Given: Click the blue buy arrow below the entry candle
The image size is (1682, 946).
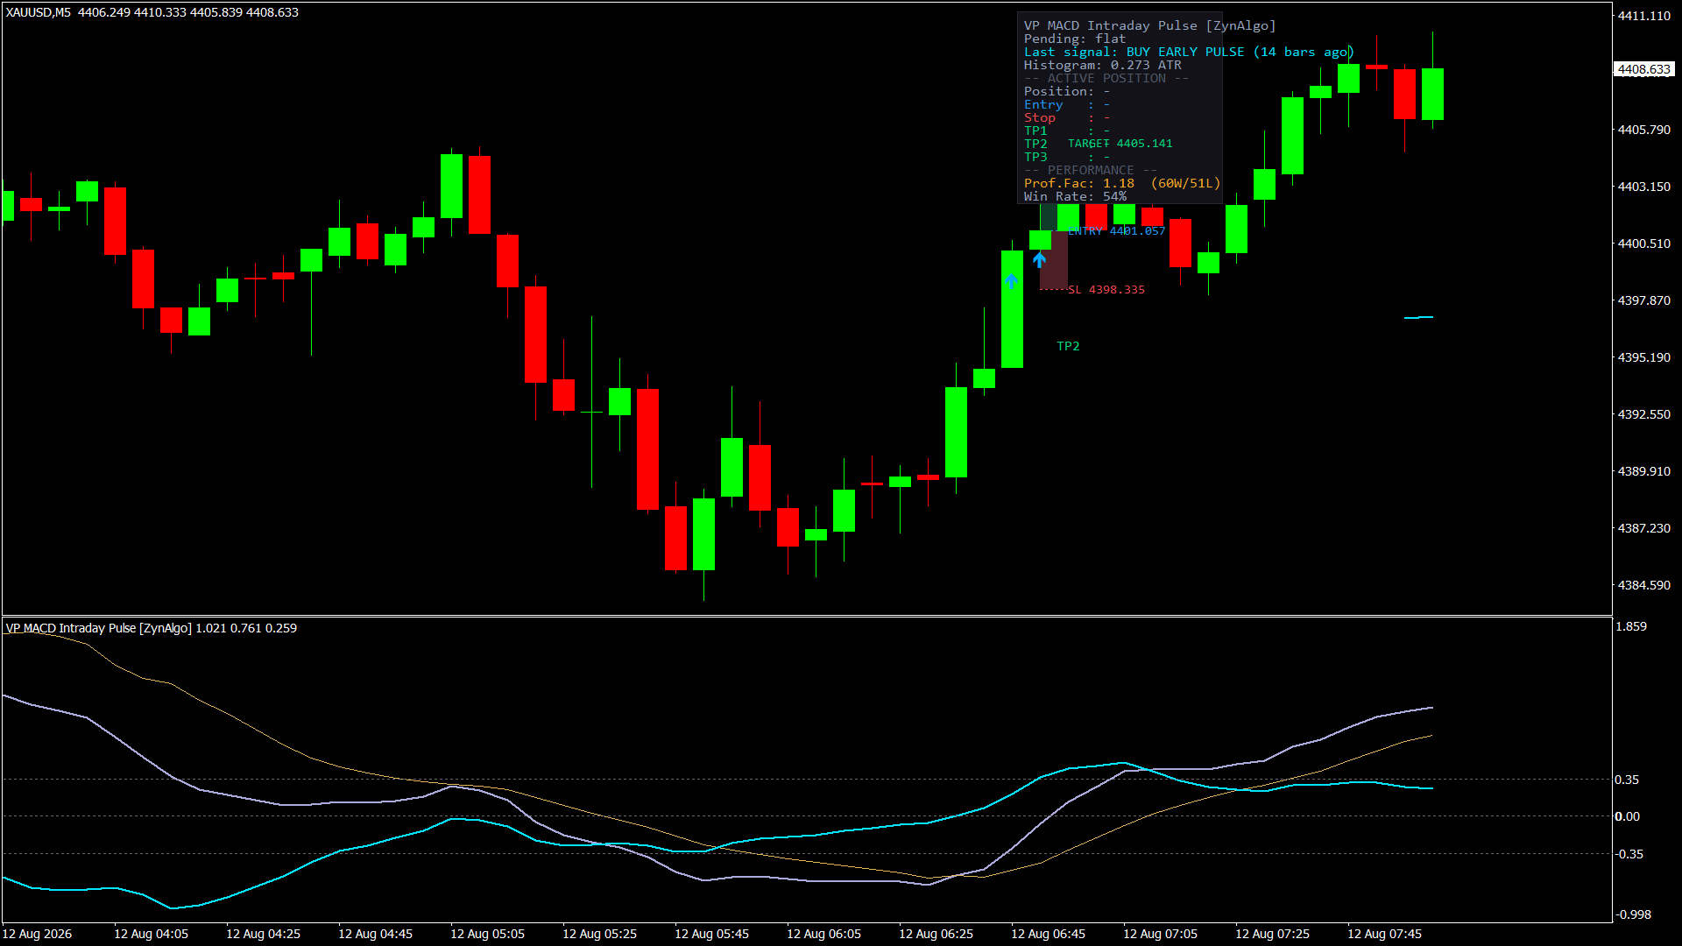Looking at the screenshot, I should pyautogui.click(x=1040, y=259).
